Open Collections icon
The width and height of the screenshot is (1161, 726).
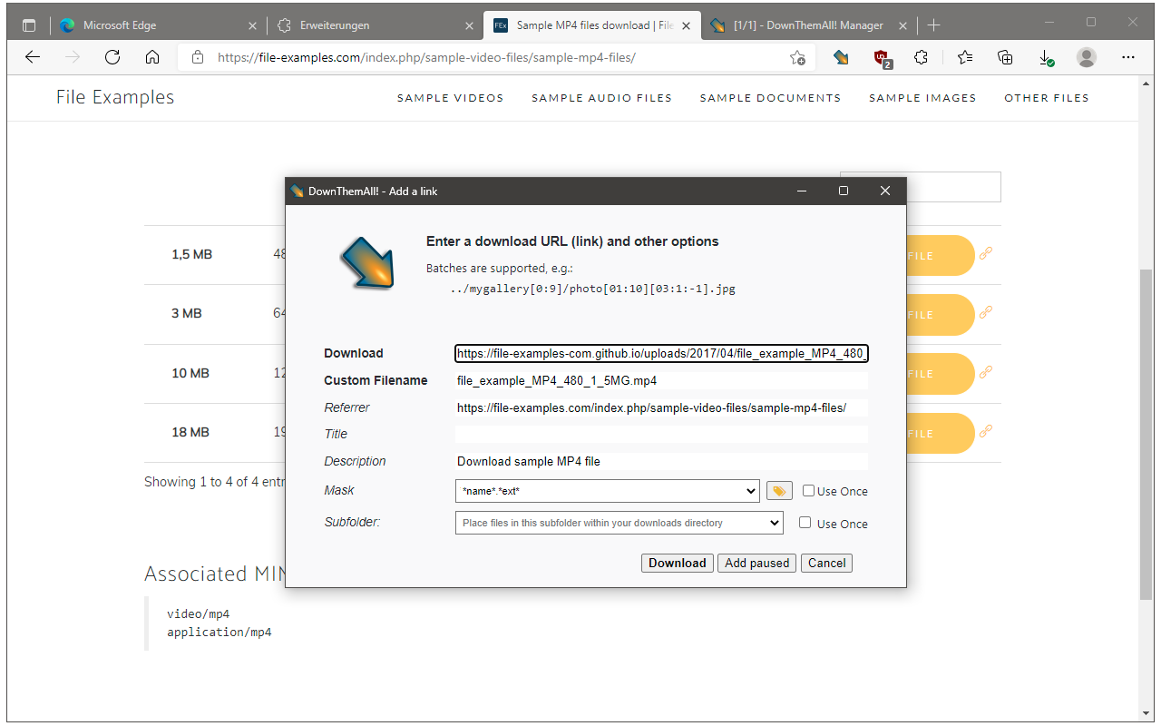(1005, 57)
